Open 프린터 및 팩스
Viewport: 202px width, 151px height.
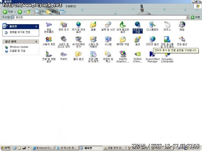tap(108, 57)
